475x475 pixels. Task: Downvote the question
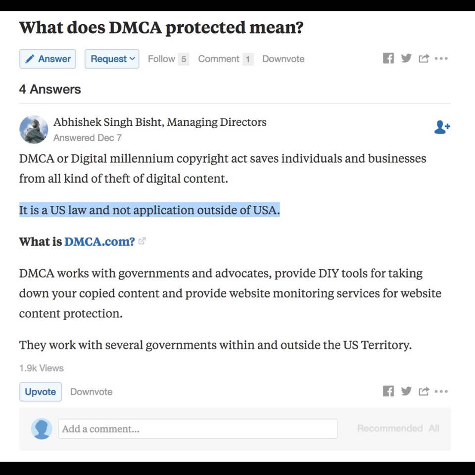tap(283, 59)
